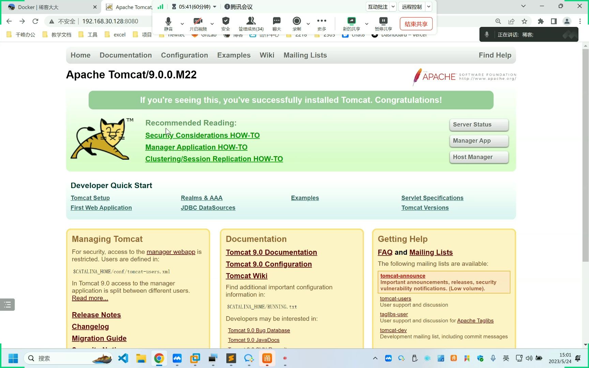Bookmark this page with star

tap(524, 21)
